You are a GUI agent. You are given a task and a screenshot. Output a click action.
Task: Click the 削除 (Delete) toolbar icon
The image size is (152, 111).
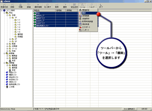tap(12, 6)
